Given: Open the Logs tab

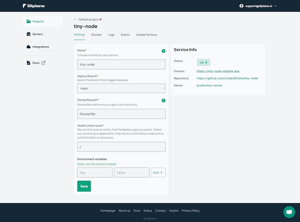Looking at the screenshot, I should click(111, 35).
